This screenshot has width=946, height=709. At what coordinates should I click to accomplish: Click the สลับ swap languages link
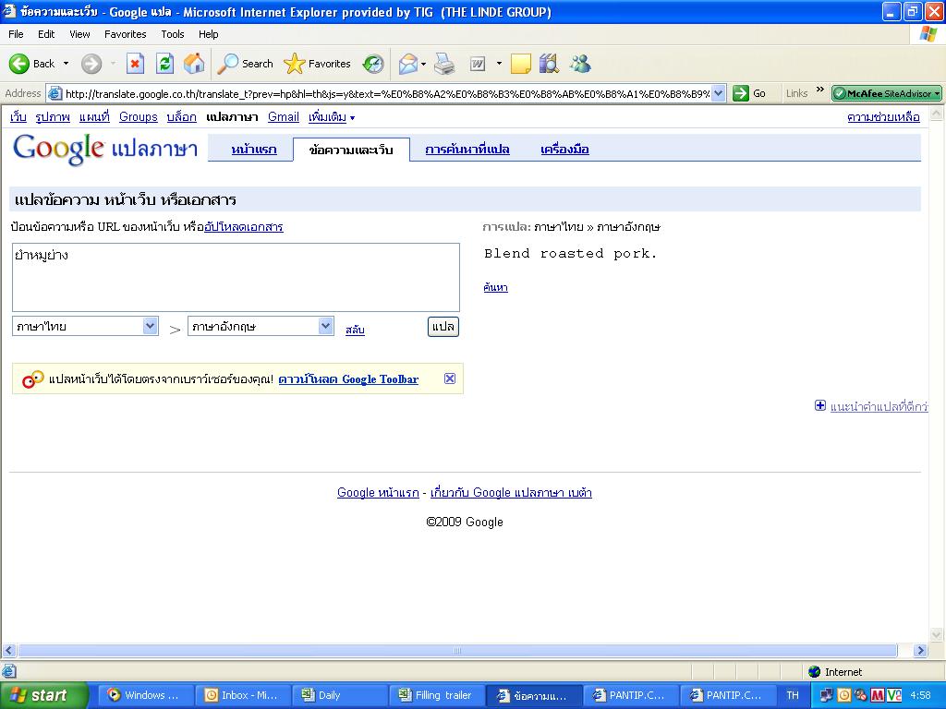(355, 330)
